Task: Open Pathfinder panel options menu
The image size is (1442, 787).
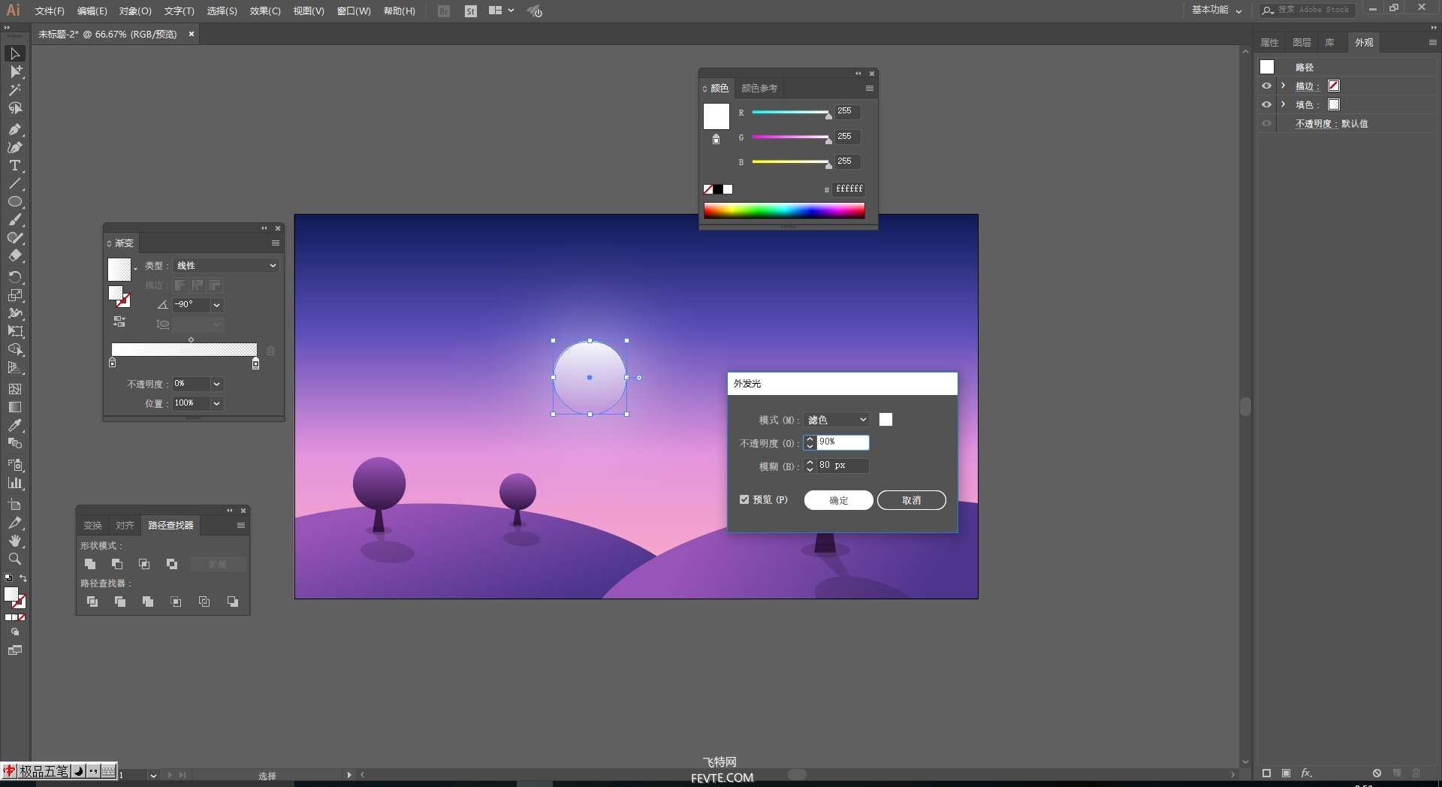Action: coord(241,526)
